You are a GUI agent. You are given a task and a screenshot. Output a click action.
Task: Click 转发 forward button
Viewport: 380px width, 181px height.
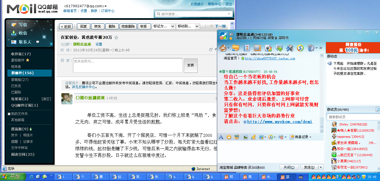98,26
